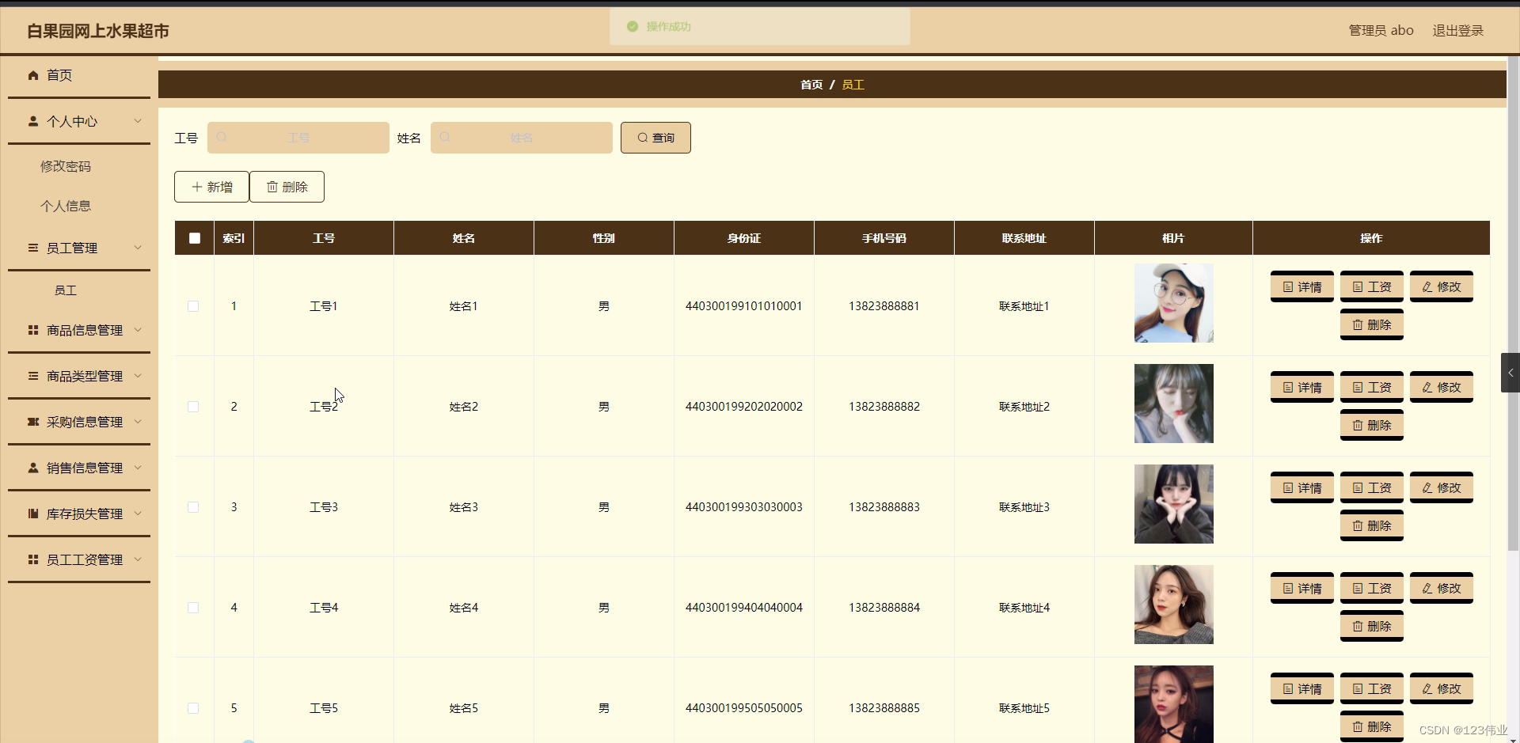The width and height of the screenshot is (1520, 743).
Task: Open 商品信息管理 via its grid icon
Action: click(x=32, y=330)
